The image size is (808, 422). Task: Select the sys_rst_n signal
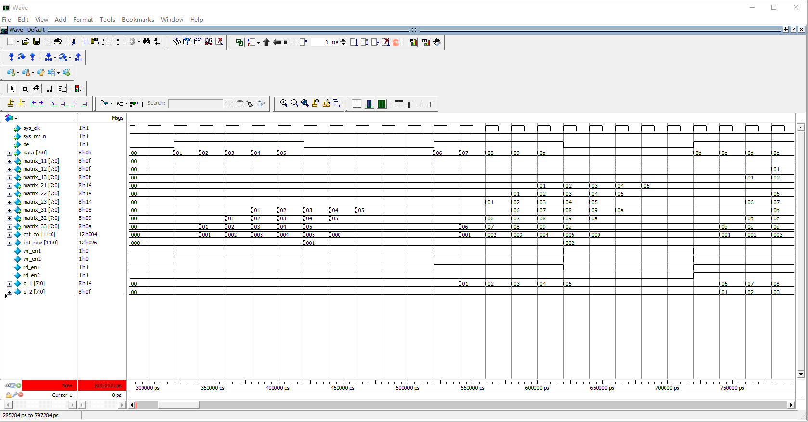coord(34,137)
